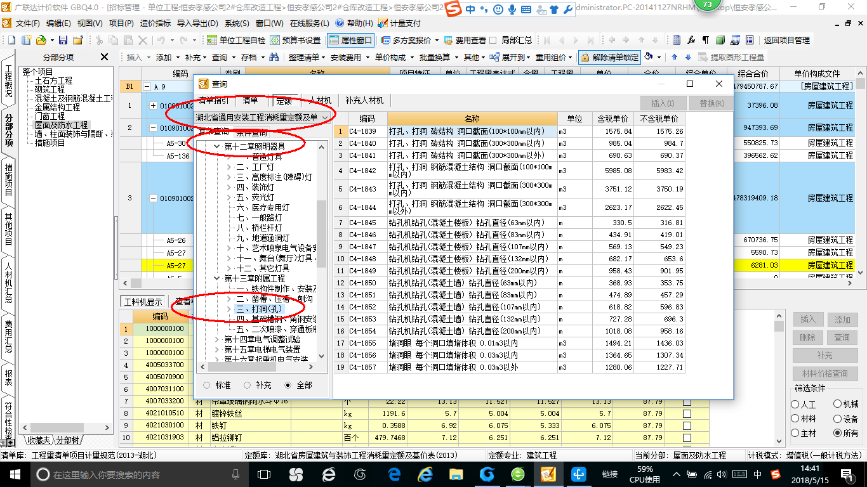The image size is (867, 487).
Task: Select the 所有 filter radio button
Action: click(x=837, y=433)
